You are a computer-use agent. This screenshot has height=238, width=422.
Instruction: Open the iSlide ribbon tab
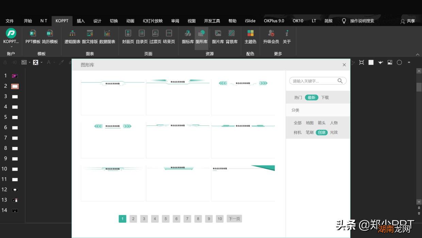point(250,21)
